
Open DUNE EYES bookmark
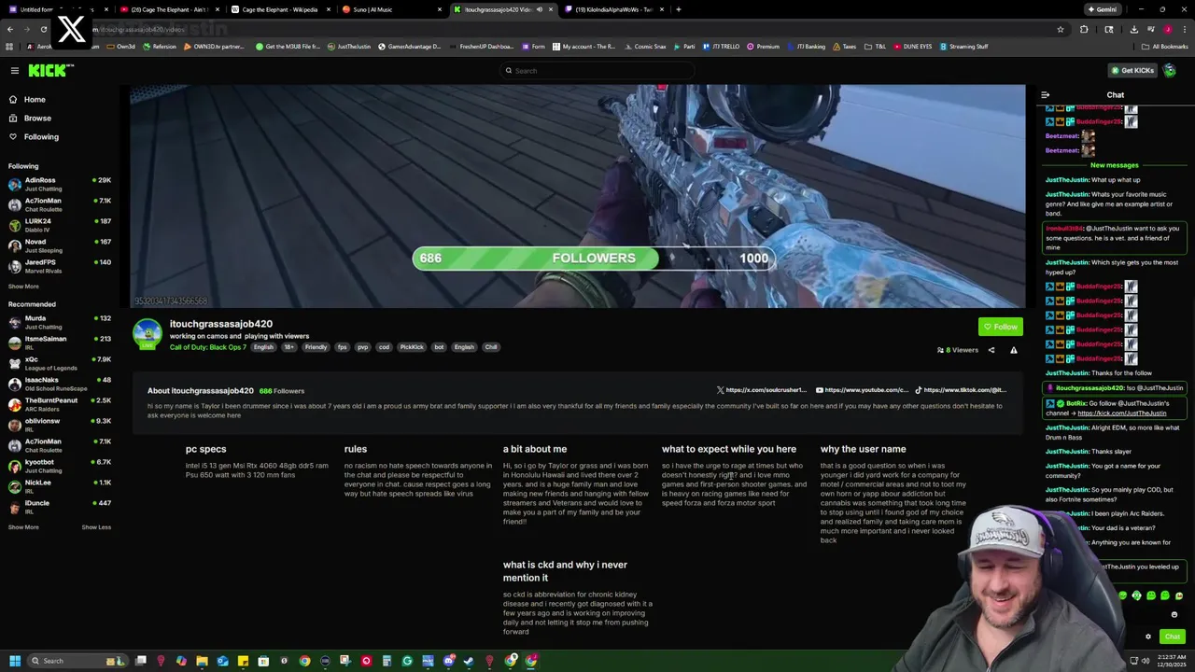pyautogui.click(x=912, y=47)
